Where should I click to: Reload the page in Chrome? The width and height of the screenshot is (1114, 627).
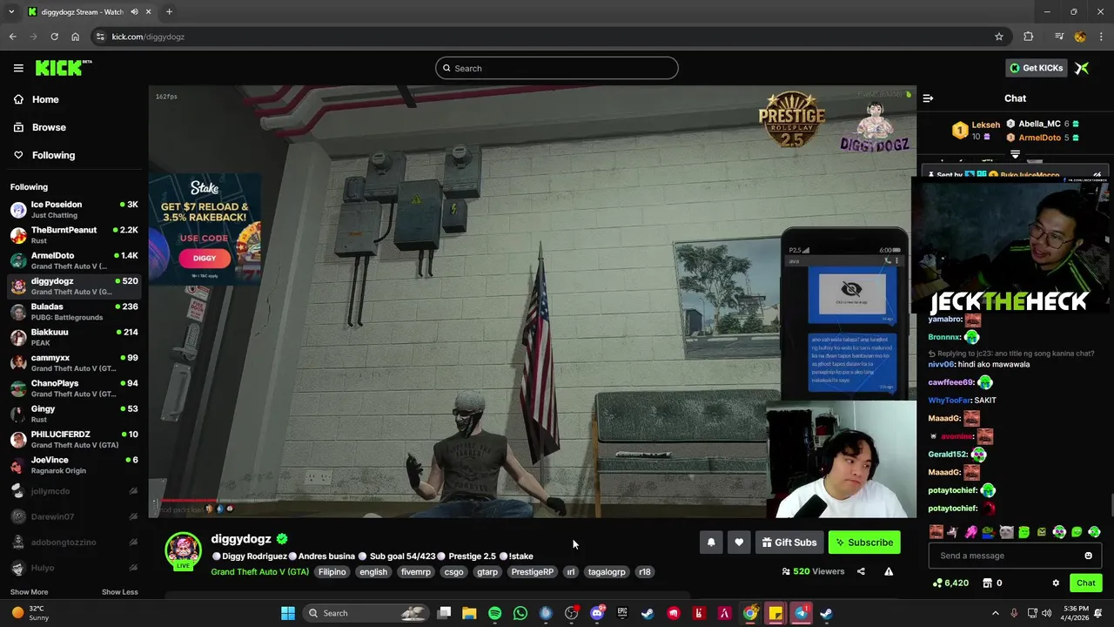[x=54, y=37]
